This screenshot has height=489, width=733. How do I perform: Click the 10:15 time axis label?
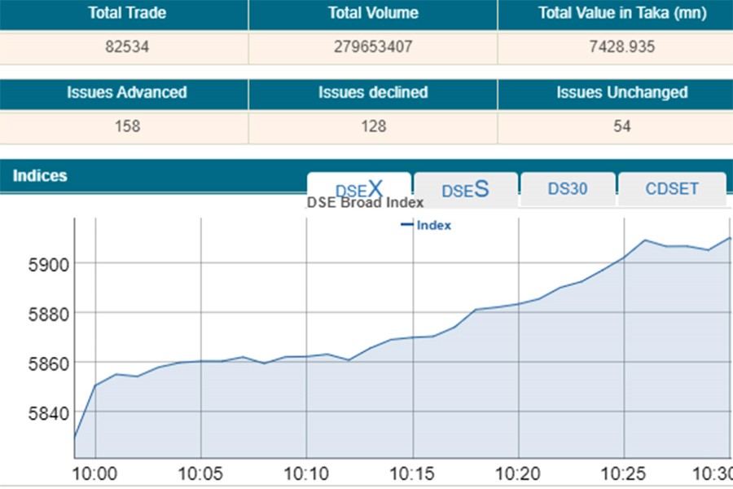pyautogui.click(x=412, y=474)
